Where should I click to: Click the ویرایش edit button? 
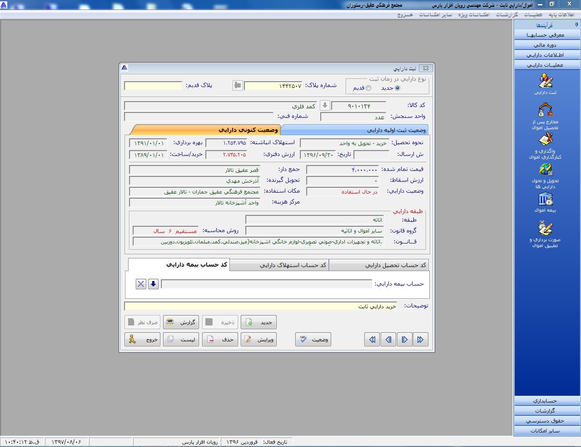click(x=258, y=340)
